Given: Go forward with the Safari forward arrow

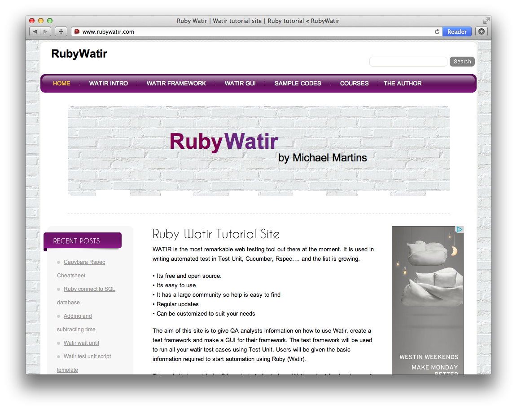Looking at the screenshot, I should coord(45,31).
